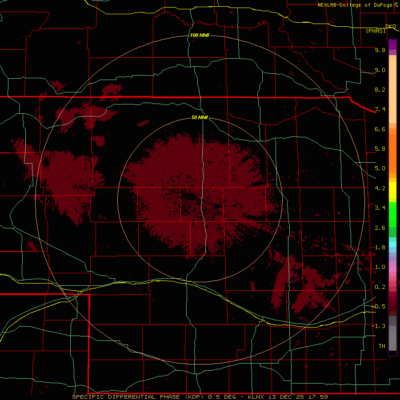Click the 13 DEC 25 date in caption
This screenshot has height=400, width=400.
point(285,397)
